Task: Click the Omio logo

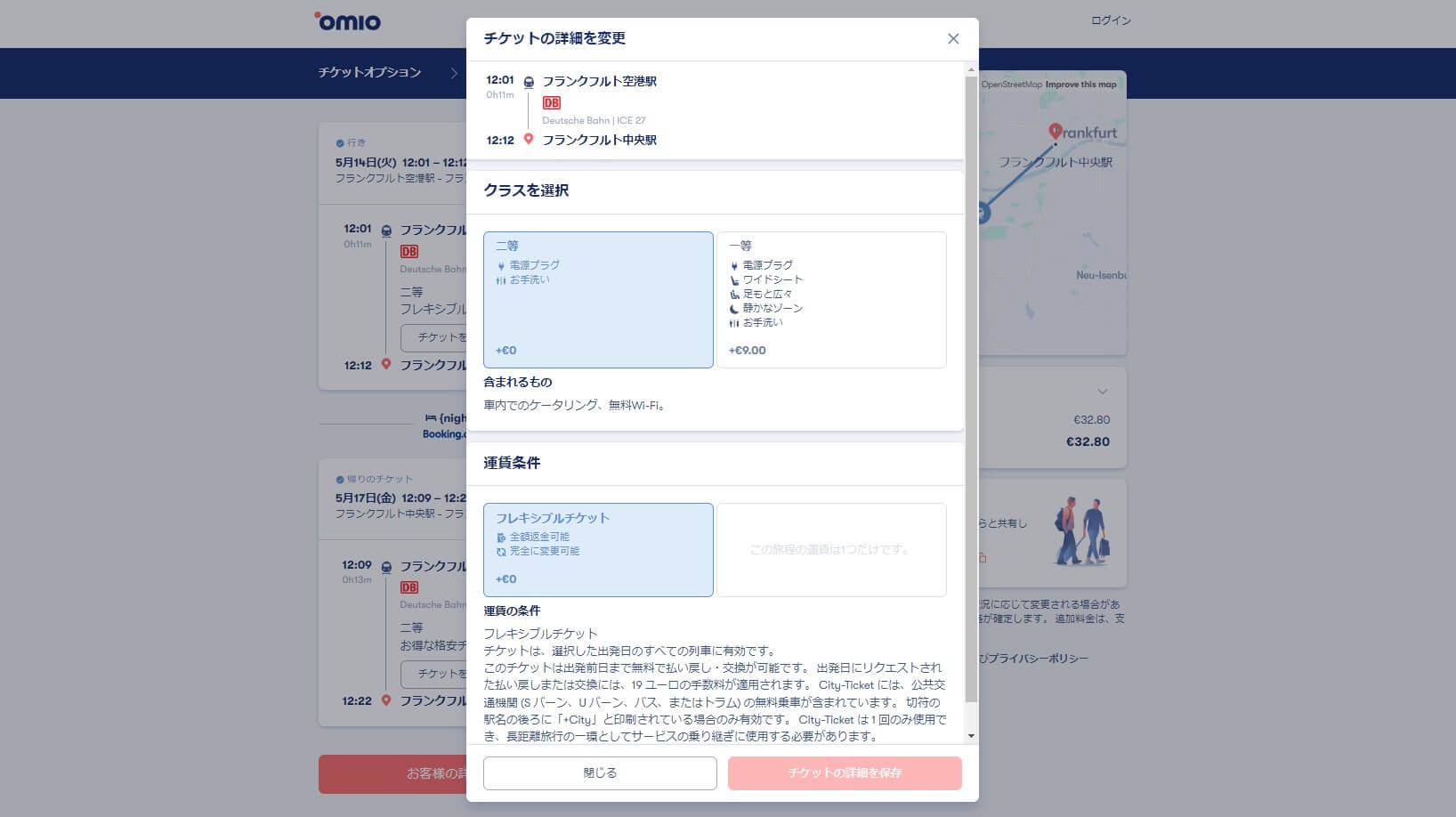Action: pyautogui.click(x=347, y=21)
